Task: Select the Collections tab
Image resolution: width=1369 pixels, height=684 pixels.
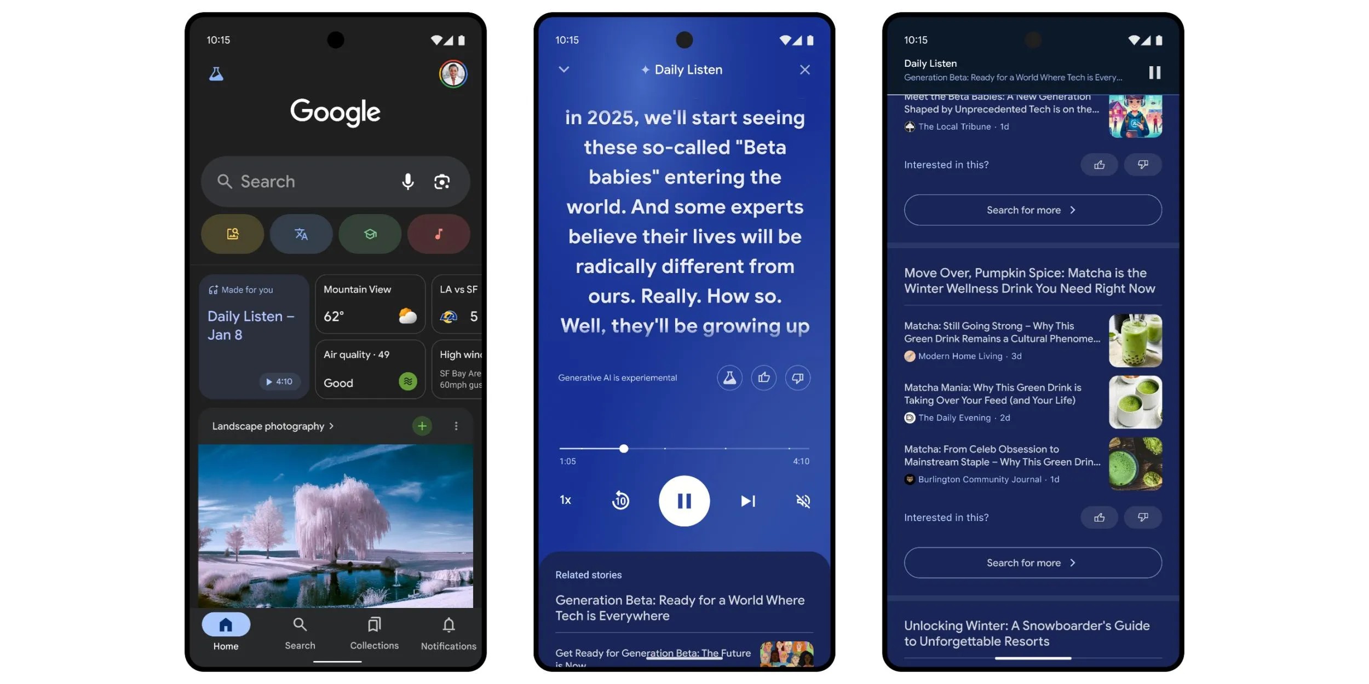Action: pyautogui.click(x=373, y=633)
